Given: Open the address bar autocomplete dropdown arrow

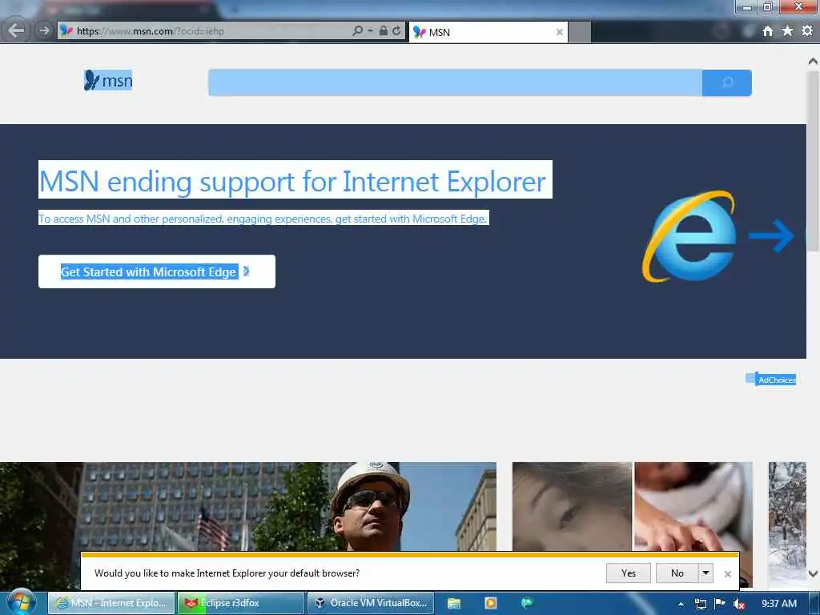Looking at the screenshot, I should coord(370,31).
